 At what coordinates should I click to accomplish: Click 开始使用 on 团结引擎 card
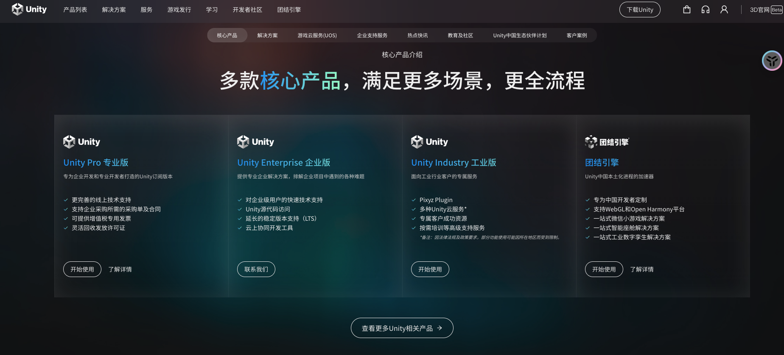click(604, 269)
